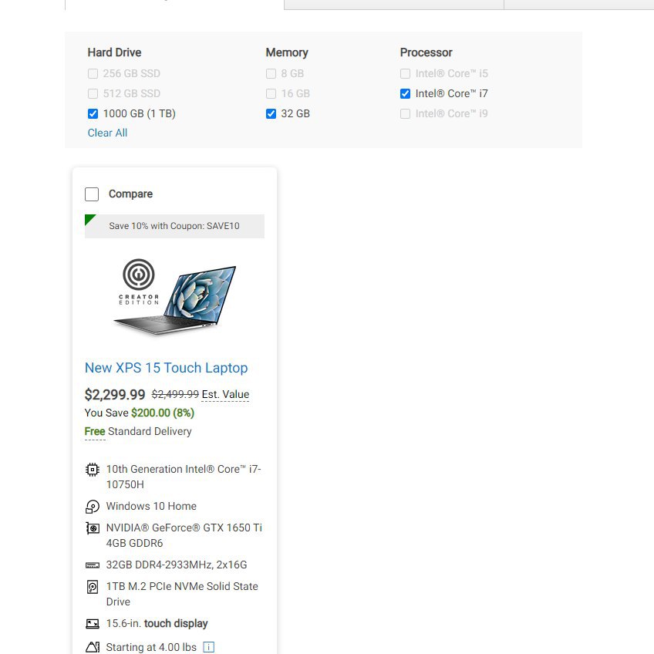Click the 10th Generation Intel Core i7-10750H text
Image resolution: width=654 pixels, height=654 pixels.
[x=184, y=477]
